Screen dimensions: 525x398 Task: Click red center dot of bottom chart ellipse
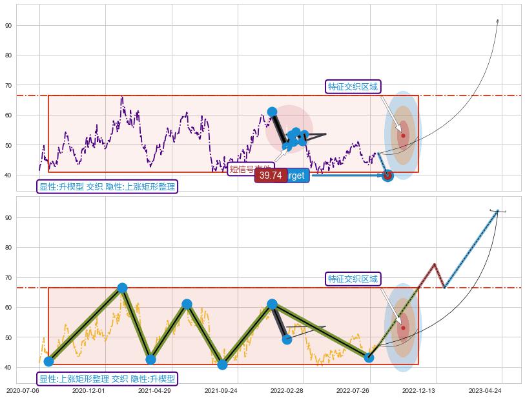pyautogui.click(x=403, y=328)
